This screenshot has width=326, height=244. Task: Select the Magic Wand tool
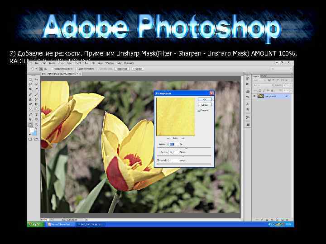(x=36, y=84)
